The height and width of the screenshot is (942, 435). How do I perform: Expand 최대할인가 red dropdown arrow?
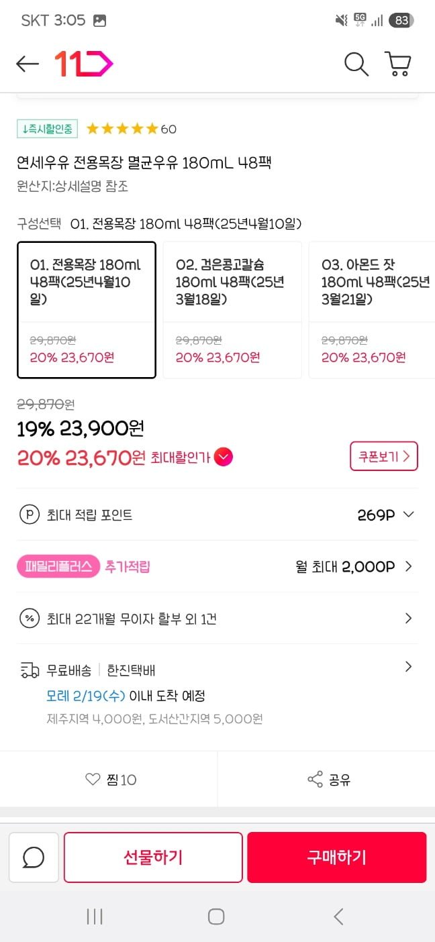coord(224,458)
